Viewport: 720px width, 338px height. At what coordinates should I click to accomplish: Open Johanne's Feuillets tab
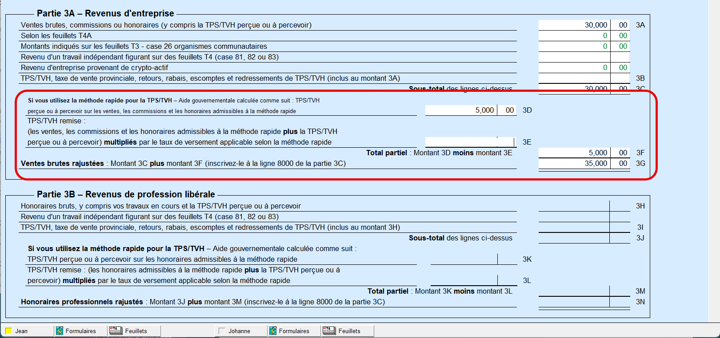point(348,331)
